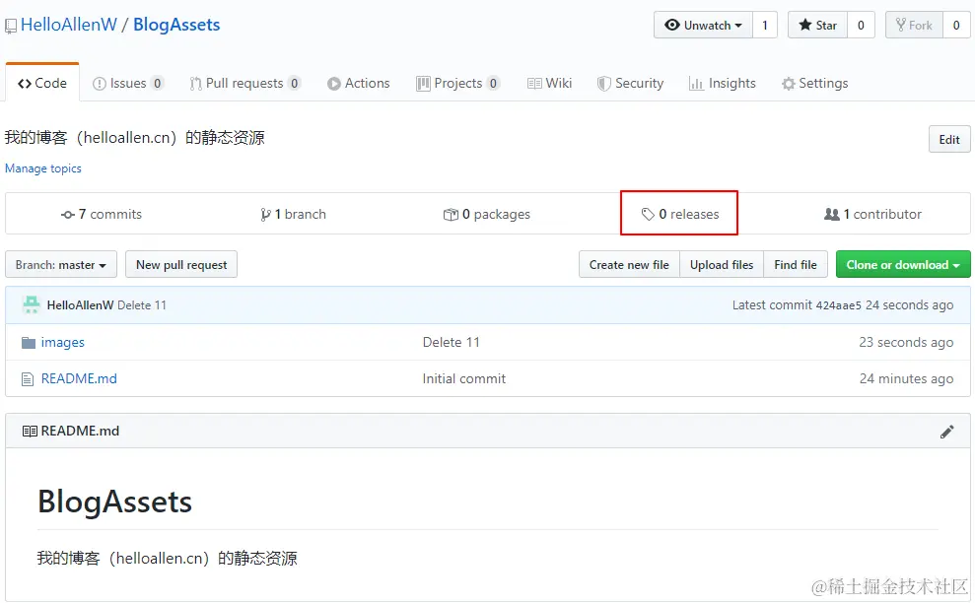Click the gear icon on Settings tab
The width and height of the screenshot is (975, 603).
tap(789, 84)
